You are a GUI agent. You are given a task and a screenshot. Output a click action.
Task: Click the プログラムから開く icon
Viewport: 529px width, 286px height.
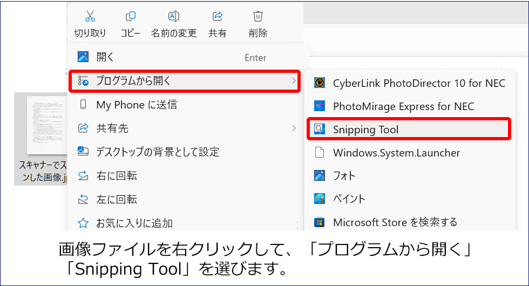[83, 81]
